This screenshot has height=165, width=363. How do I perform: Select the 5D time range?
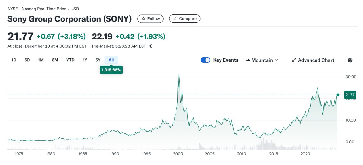(27, 60)
